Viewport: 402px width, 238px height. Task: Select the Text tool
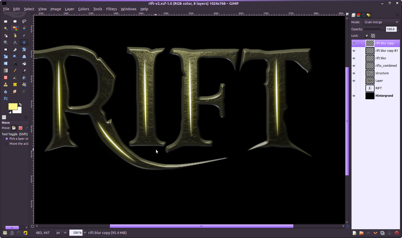coord(15,63)
